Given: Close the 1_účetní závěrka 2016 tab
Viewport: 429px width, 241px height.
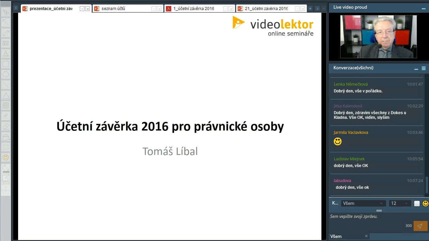Looking at the screenshot, I should pos(231,9).
